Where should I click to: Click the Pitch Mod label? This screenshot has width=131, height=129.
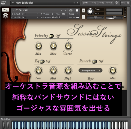pyautogui.click(x=5, y=119)
